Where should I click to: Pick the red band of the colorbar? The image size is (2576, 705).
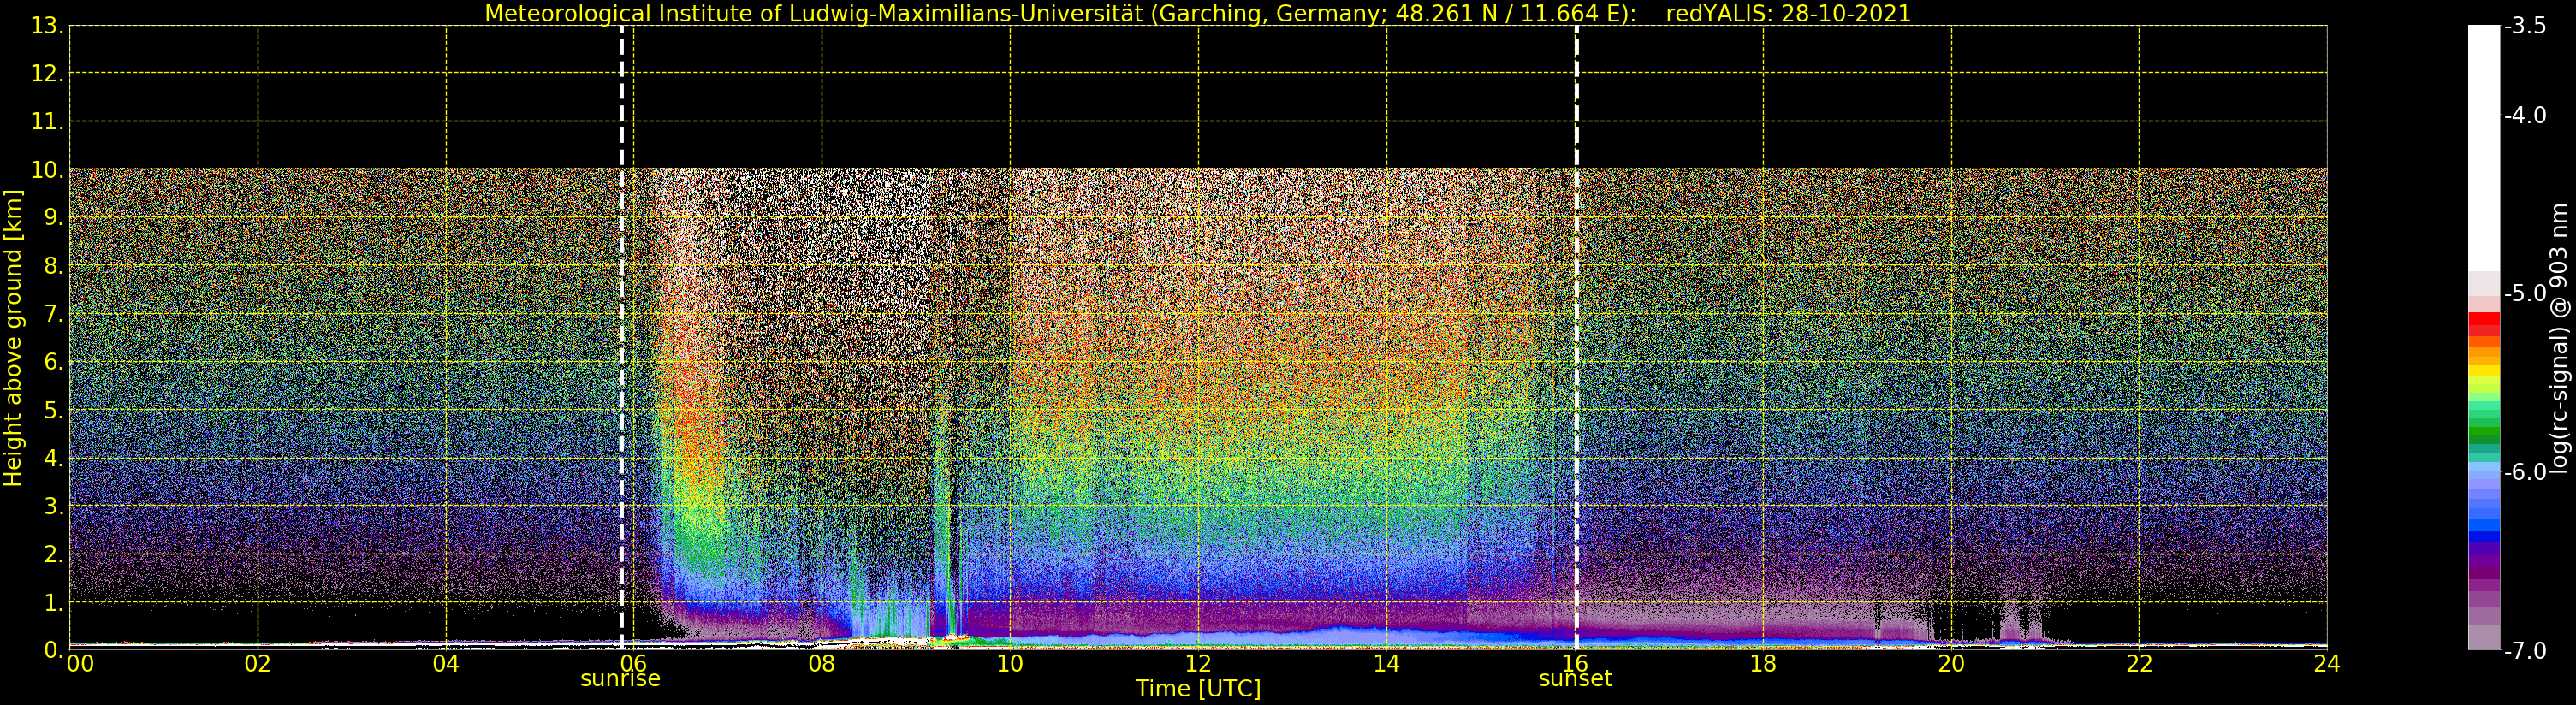(2483, 322)
